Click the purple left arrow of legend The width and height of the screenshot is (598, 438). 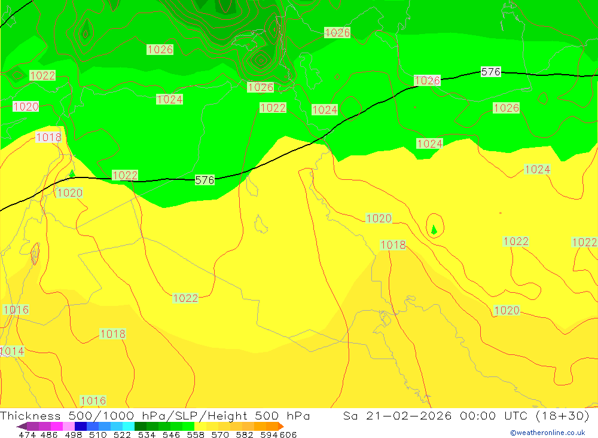tap(22, 426)
